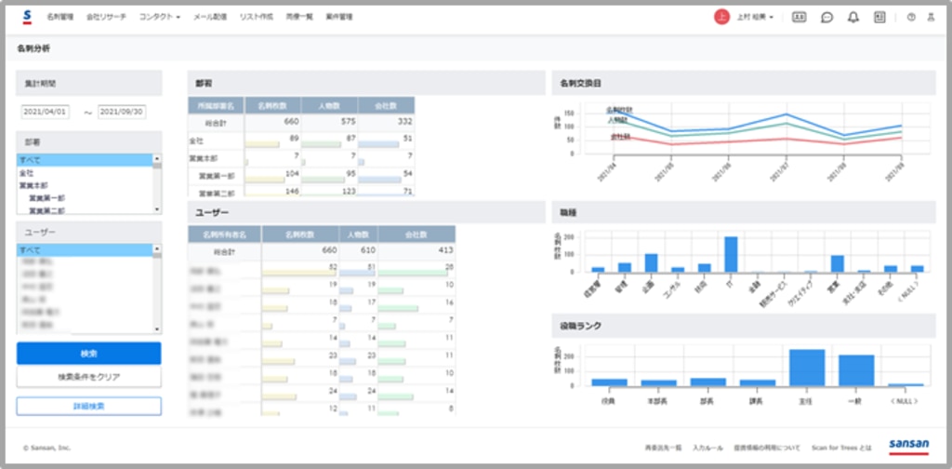Click 会社数 header in 部署 table
The image size is (952, 469).
click(386, 105)
